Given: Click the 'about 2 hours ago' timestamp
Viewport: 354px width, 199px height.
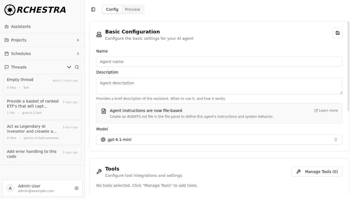Looking at the screenshot, I should coord(65,80).
